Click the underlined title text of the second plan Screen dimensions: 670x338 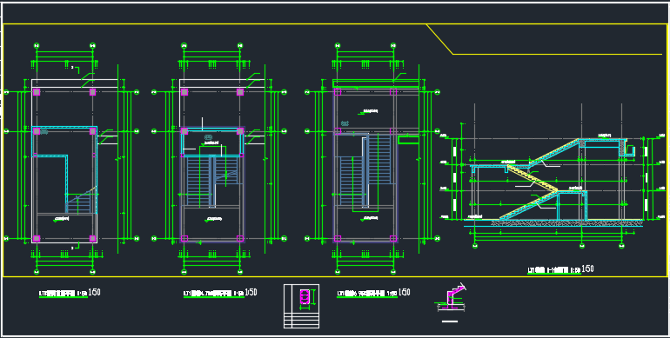pyautogui.click(x=214, y=294)
